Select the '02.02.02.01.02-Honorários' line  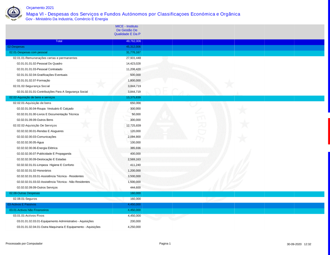click(34, 171)
